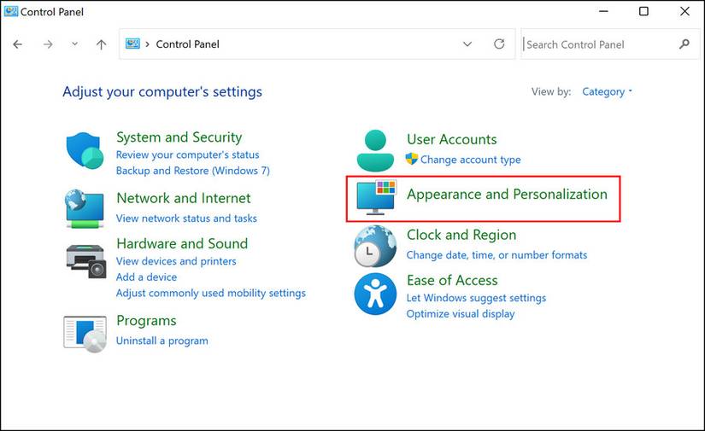Open Backup and Restore (Windows 7)
This screenshot has height=431, width=705.
192,171
